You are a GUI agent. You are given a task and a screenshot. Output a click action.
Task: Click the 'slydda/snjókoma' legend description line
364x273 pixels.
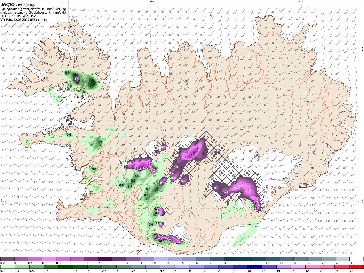coord(34,13)
